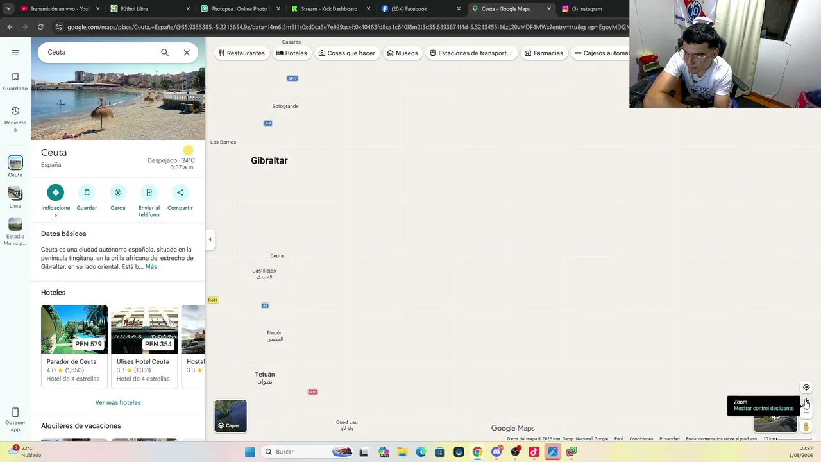The height and width of the screenshot is (462, 821).
Task: Open File Explorer from taskbar
Action: (402, 452)
